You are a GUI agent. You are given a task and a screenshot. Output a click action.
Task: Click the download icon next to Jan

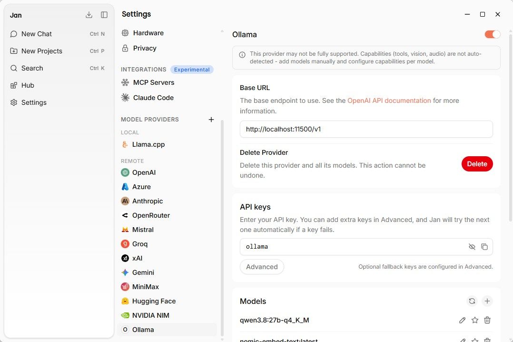tap(89, 15)
